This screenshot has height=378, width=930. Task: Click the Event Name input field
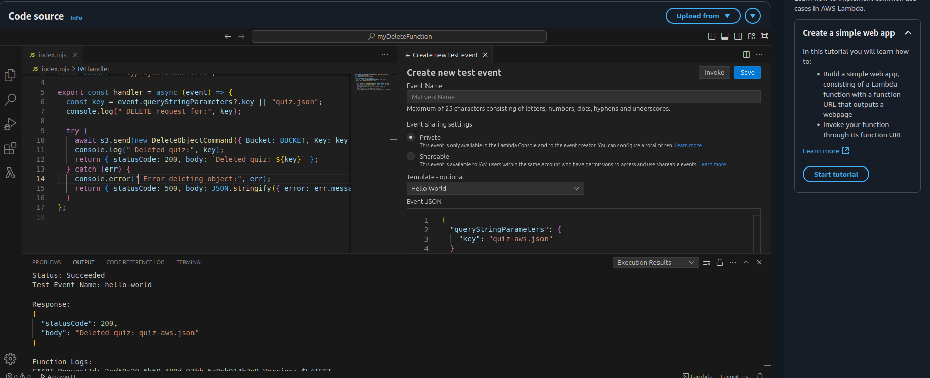(x=583, y=97)
